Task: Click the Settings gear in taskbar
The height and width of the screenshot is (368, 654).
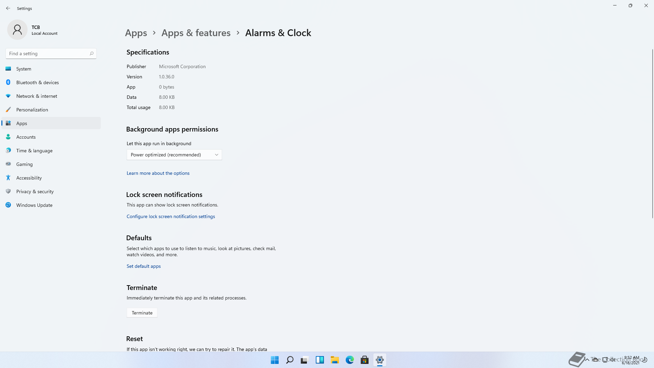Action: [379, 360]
